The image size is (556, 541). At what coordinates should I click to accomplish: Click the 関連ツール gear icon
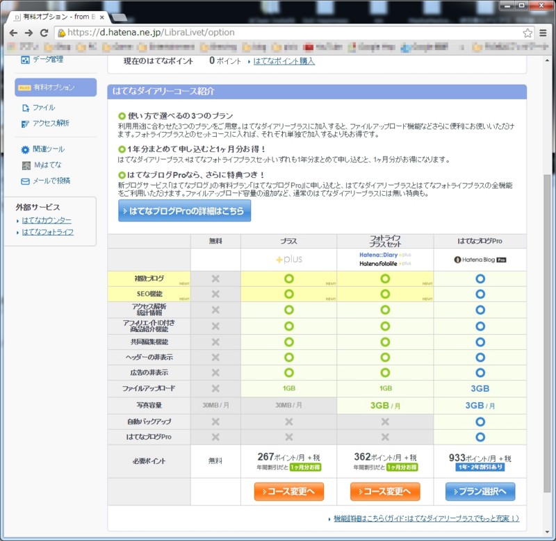tap(25, 149)
